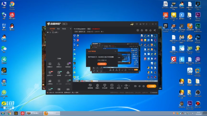Open the Epic Games Launcher desktop shortcut
The width and height of the screenshot is (207, 116).
pos(166,28)
